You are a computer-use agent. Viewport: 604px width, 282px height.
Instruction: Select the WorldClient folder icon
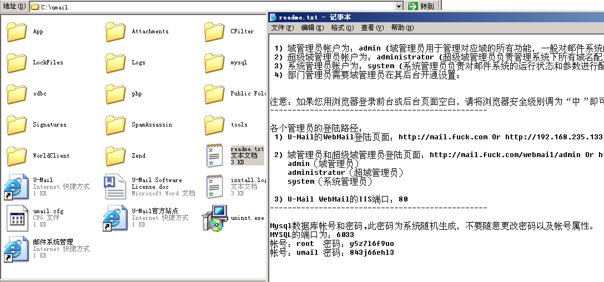tap(17, 155)
